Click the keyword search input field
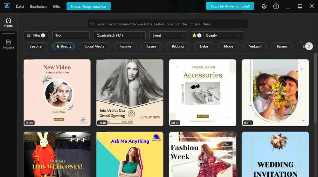Screen dimensions: 318x177 pyautogui.click(x=168, y=24)
